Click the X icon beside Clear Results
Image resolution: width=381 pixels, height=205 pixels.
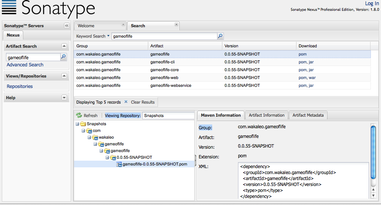coord(126,102)
